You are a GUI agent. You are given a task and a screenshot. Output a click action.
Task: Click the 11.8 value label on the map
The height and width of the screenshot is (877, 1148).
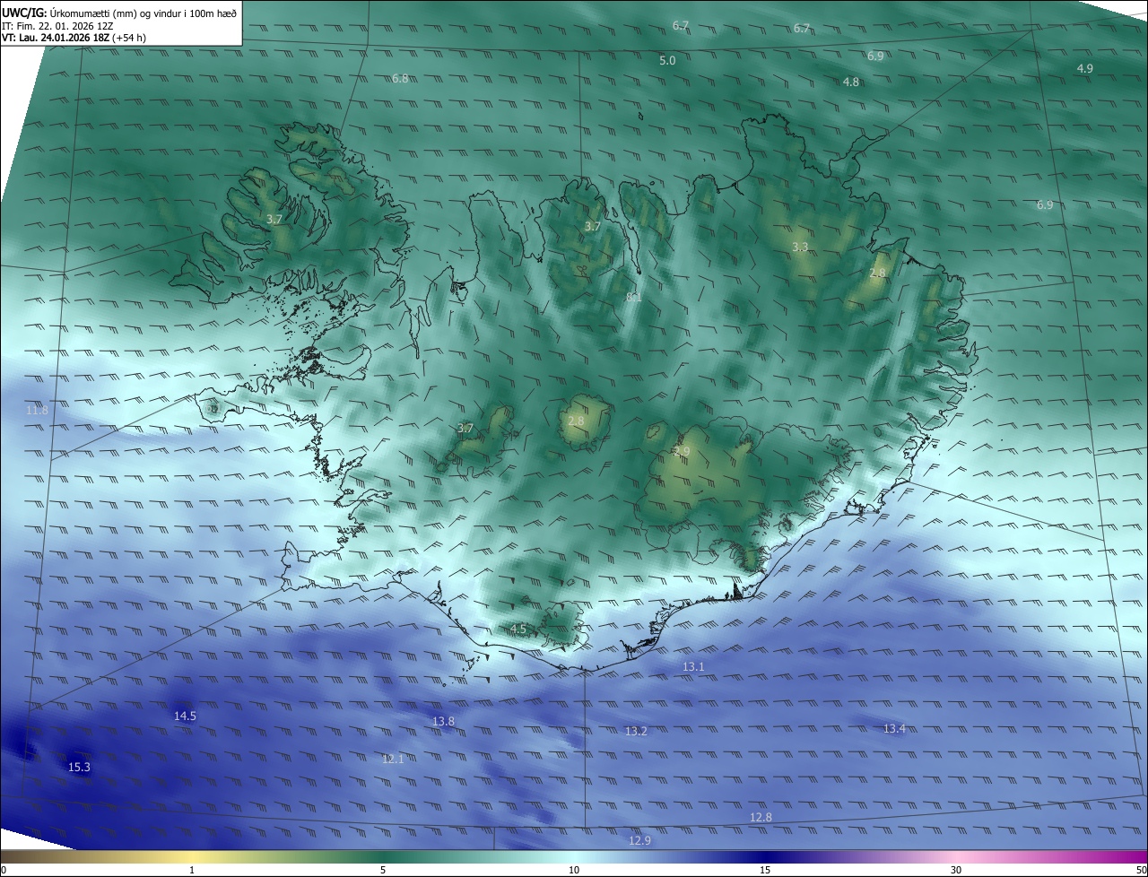37,411
